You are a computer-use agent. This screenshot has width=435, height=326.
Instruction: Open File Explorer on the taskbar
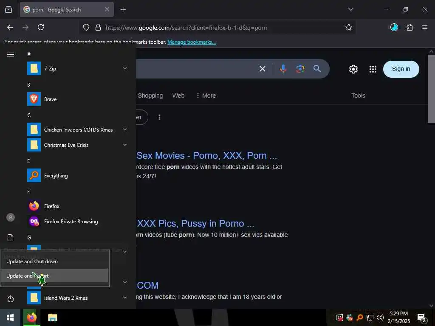[52, 318]
